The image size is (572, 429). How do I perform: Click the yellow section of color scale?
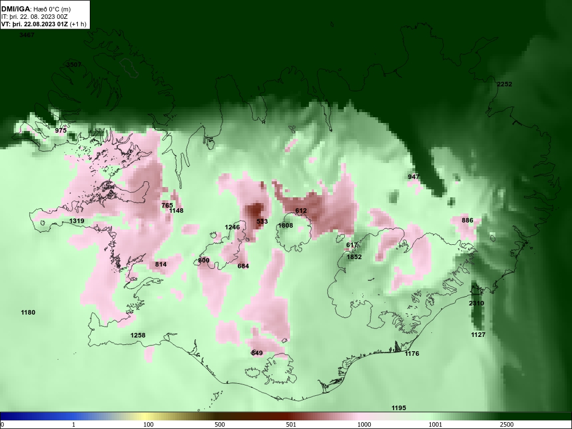click(146, 416)
